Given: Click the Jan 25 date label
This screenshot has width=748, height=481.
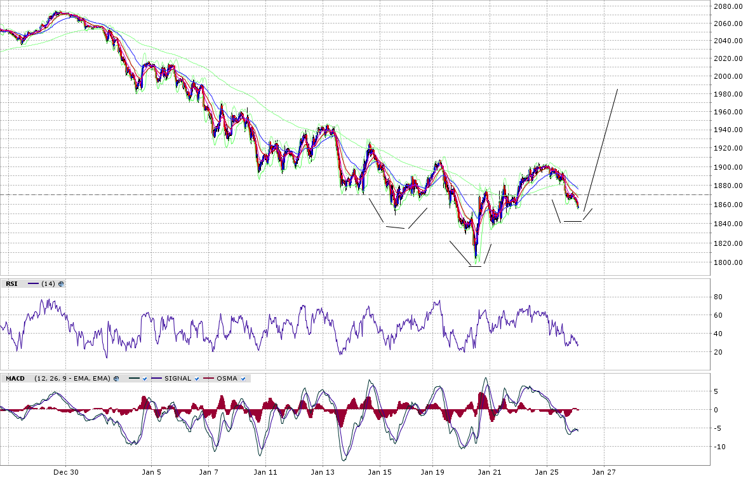Looking at the screenshot, I should click(547, 472).
